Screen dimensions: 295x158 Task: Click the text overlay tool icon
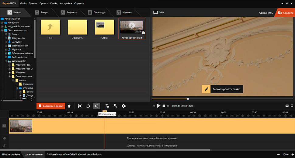pyautogui.click(x=107, y=106)
